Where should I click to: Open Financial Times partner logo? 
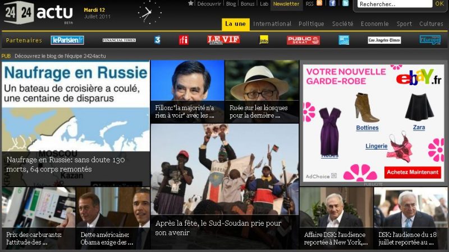pos(119,40)
